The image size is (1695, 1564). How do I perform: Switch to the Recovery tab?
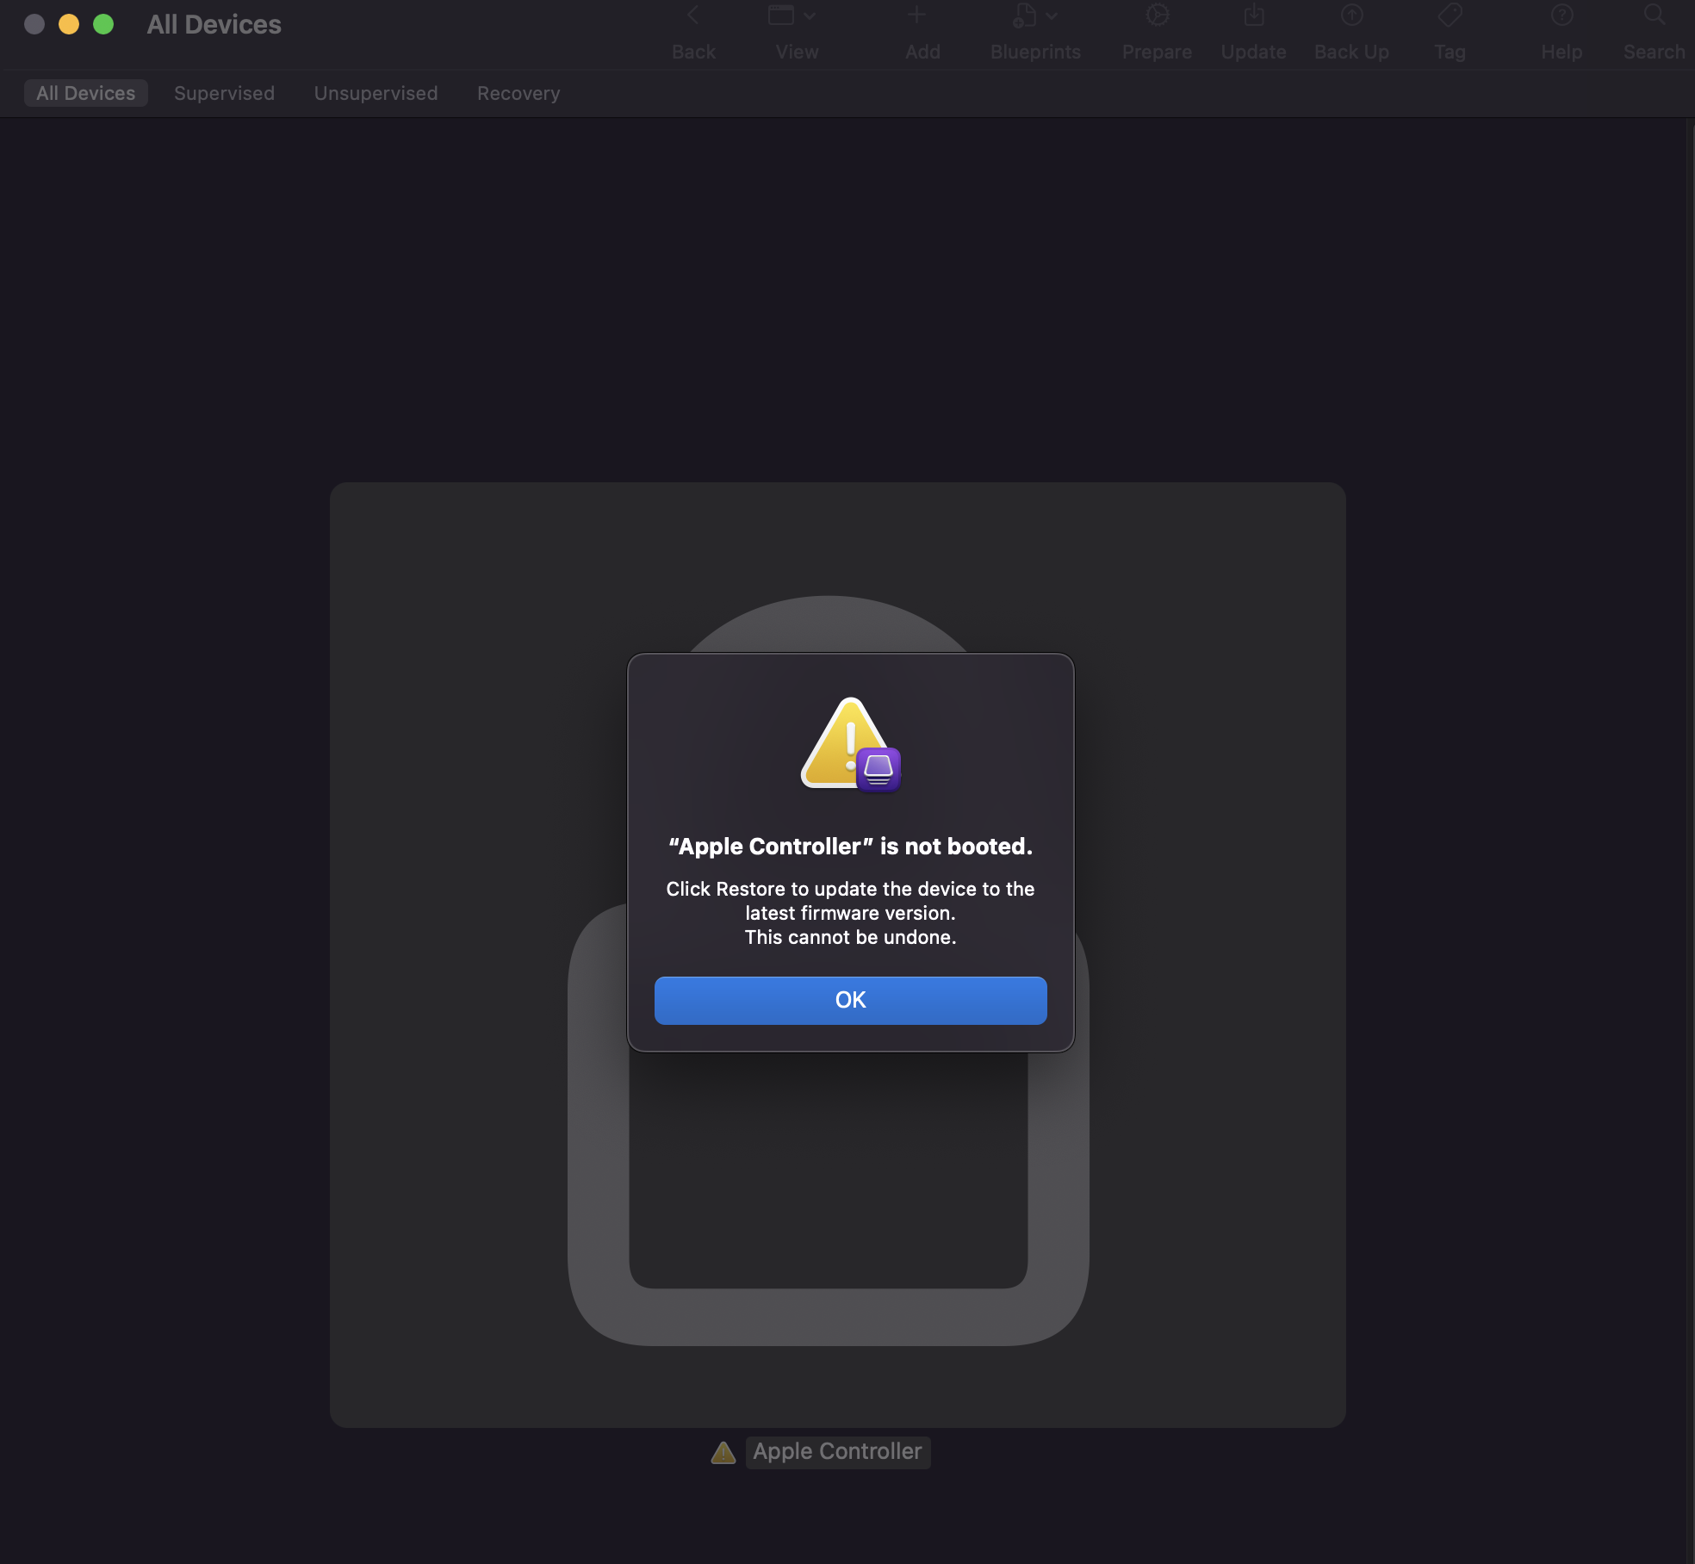[x=518, y=93]
